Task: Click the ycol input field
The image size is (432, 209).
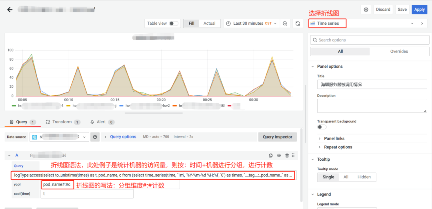Action: point(110,185)
